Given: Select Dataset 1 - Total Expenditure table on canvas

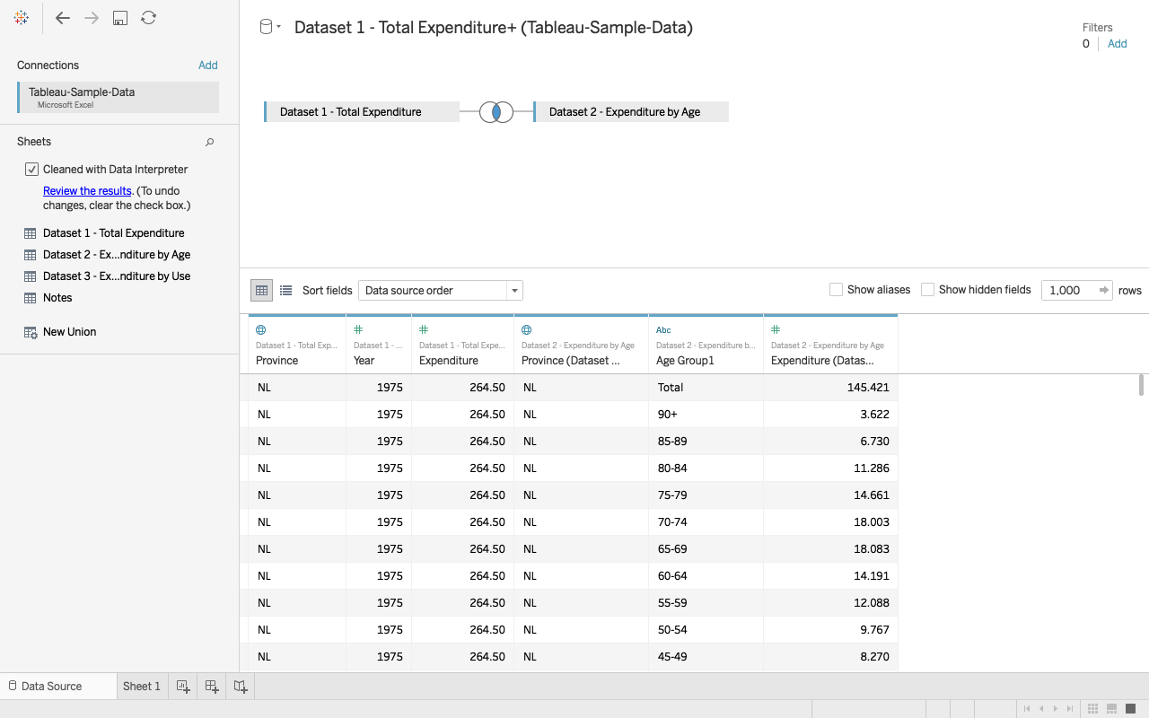Looking at the screenshot, I should pos(362,112).
